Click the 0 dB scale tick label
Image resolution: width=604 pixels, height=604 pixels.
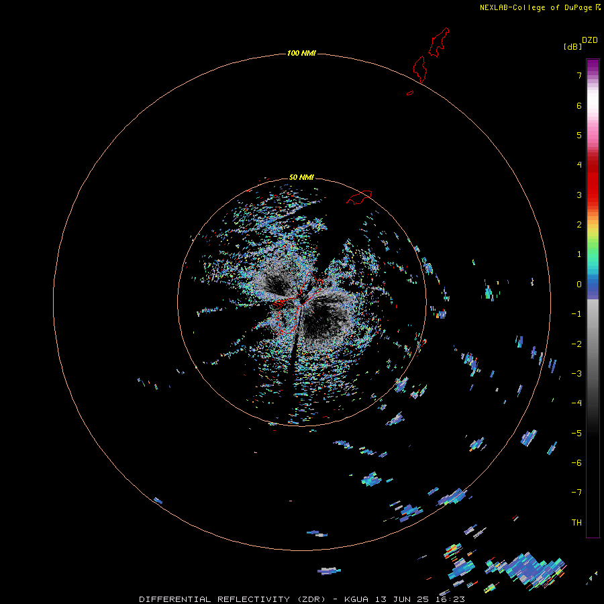579,285
